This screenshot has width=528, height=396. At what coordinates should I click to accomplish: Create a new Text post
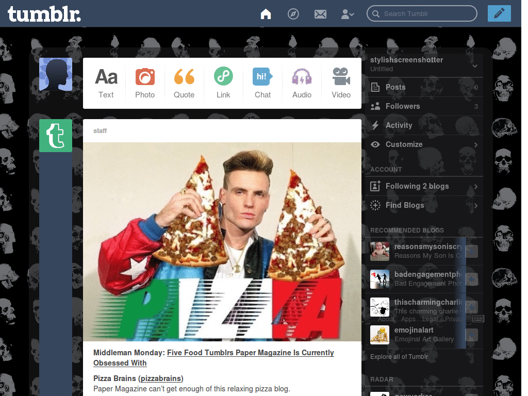point(106,83)
